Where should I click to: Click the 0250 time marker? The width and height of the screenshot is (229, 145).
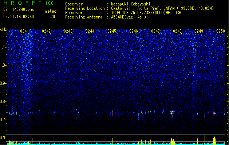[221, 31]
